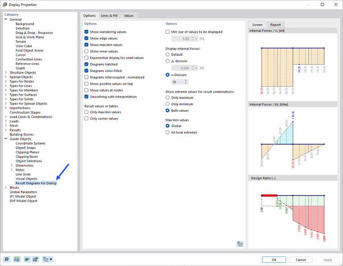343x266 pixels.
Task: Open the Values tab
Action: click(129, 15)
